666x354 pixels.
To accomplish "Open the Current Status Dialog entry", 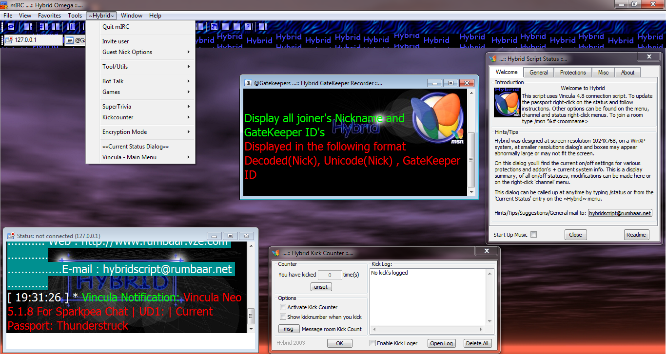I will tap(140, 147).
